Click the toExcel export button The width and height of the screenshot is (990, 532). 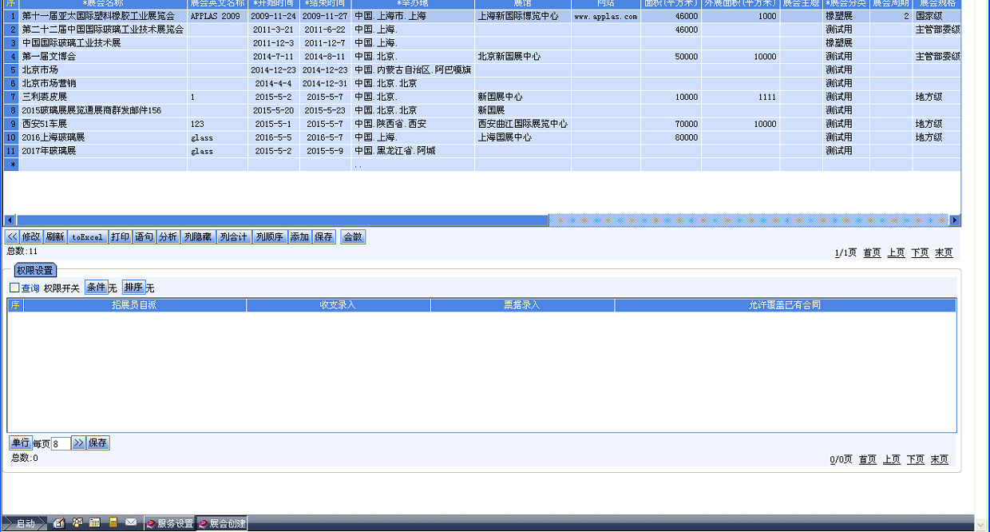pyautogui.click(x=87, y=237)
